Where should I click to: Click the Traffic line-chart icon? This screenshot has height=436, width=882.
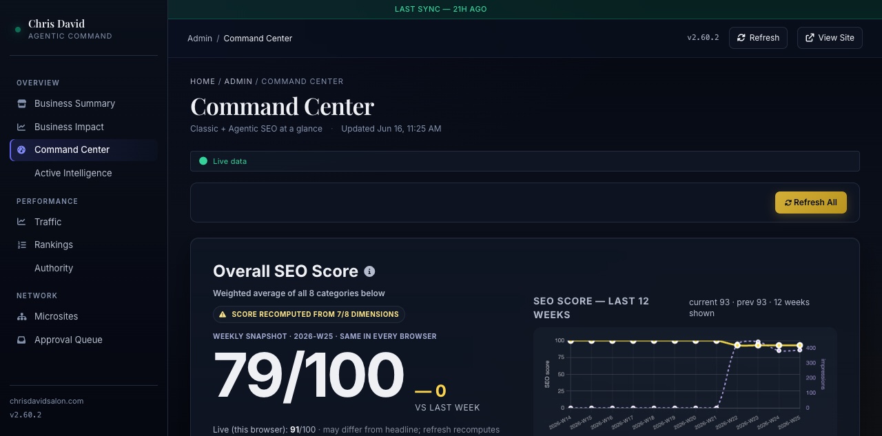point(21,222)
